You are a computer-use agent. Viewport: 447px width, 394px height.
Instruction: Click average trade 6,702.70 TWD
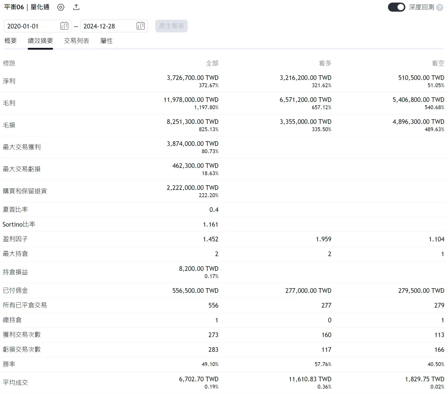[x=199, y=379]
